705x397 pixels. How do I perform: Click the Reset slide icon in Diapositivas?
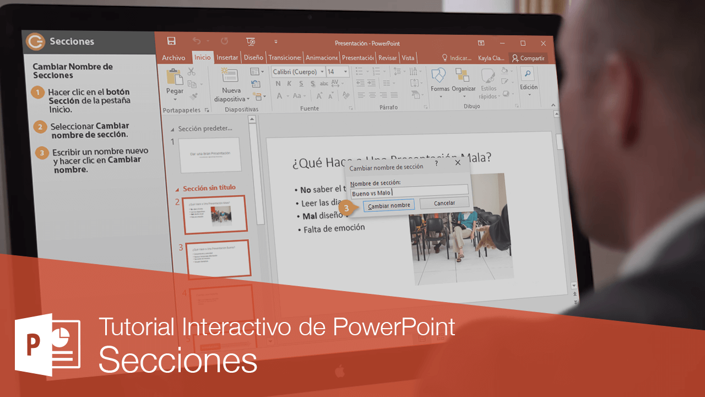256,84
